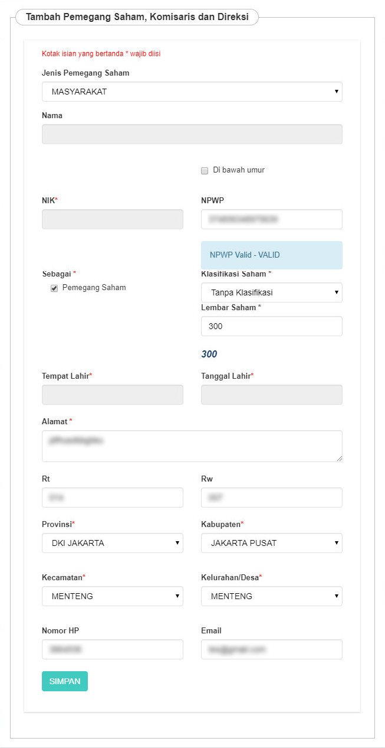Click the Lembar Saham field
This screenshot has height=748, width=385.
[x=271, y=326]
